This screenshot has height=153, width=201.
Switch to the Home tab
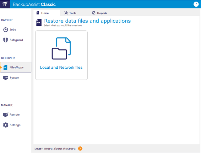[x=45, y=13]
